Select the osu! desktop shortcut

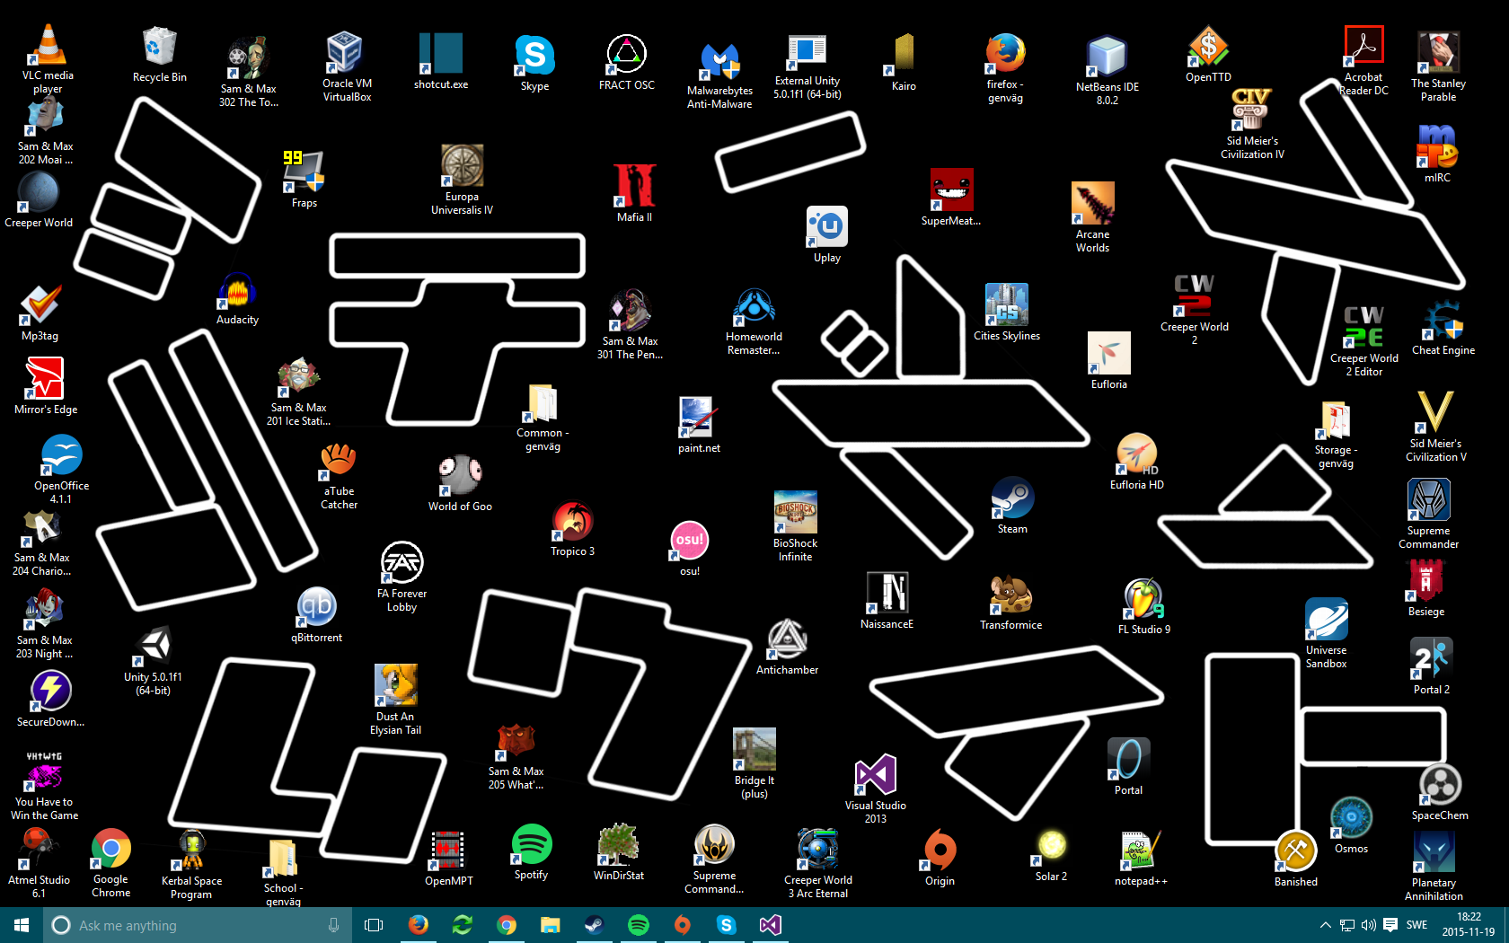[689, 542]
